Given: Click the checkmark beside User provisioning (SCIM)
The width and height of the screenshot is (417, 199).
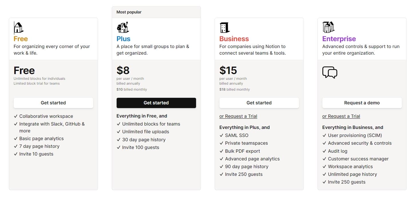Looking at the screenshot, I should click(324, 135).
